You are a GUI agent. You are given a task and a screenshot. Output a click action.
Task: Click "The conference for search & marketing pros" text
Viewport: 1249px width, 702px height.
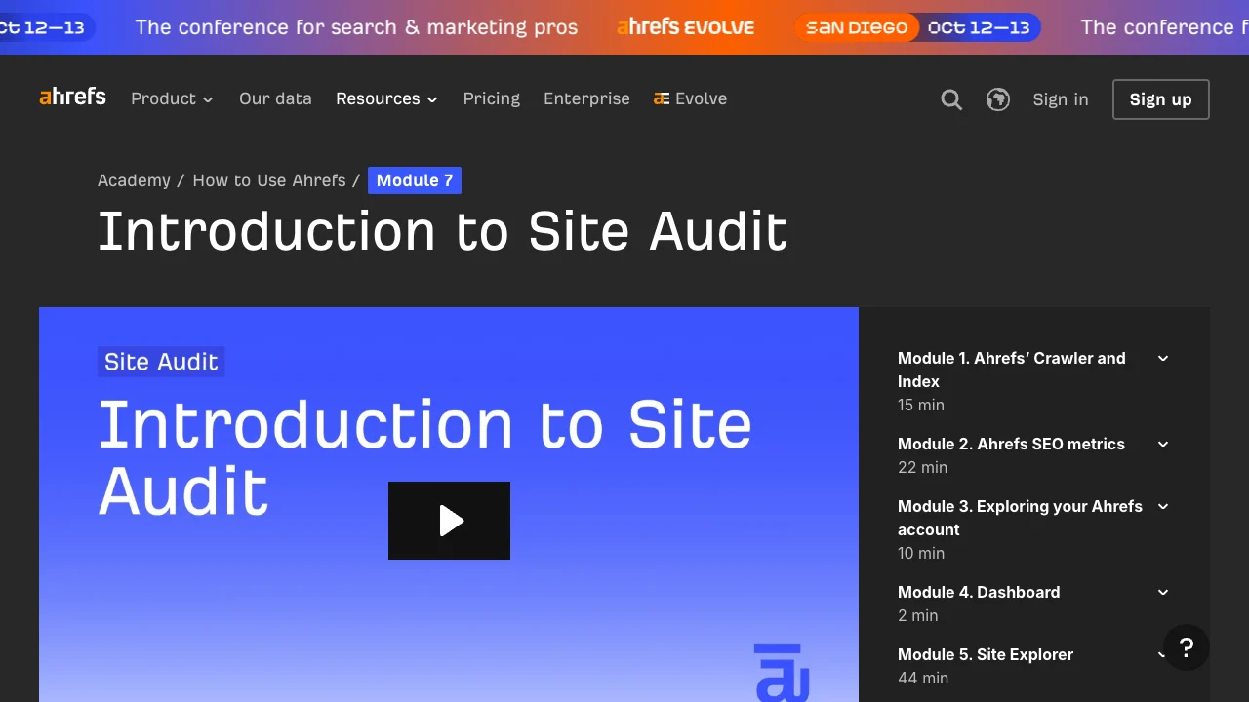click(x=356, y=27)
